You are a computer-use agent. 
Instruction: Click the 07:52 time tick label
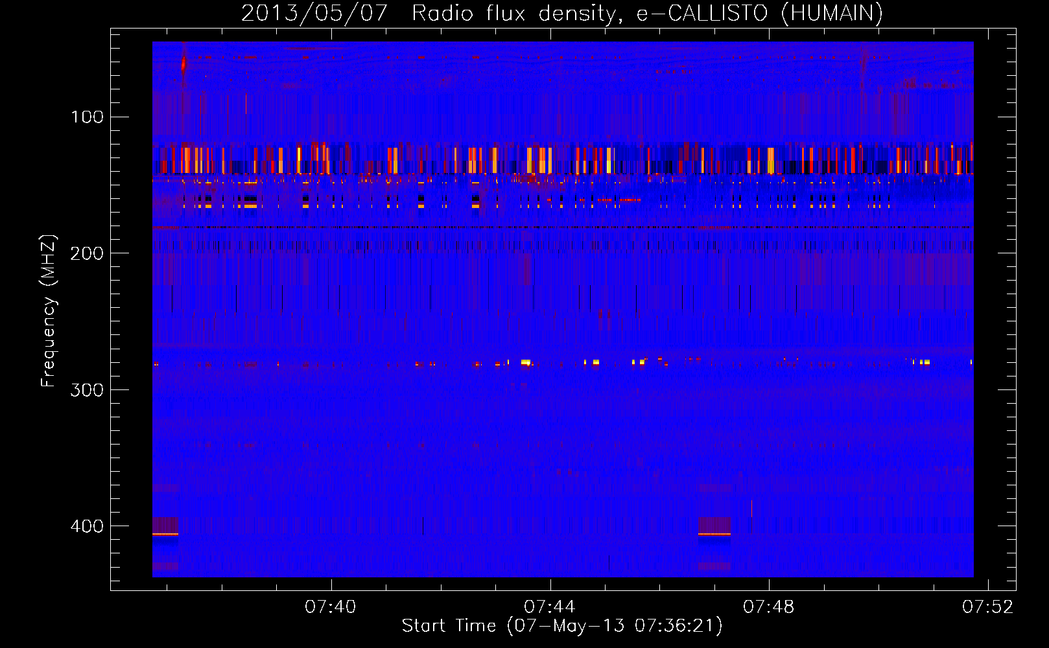987,607
